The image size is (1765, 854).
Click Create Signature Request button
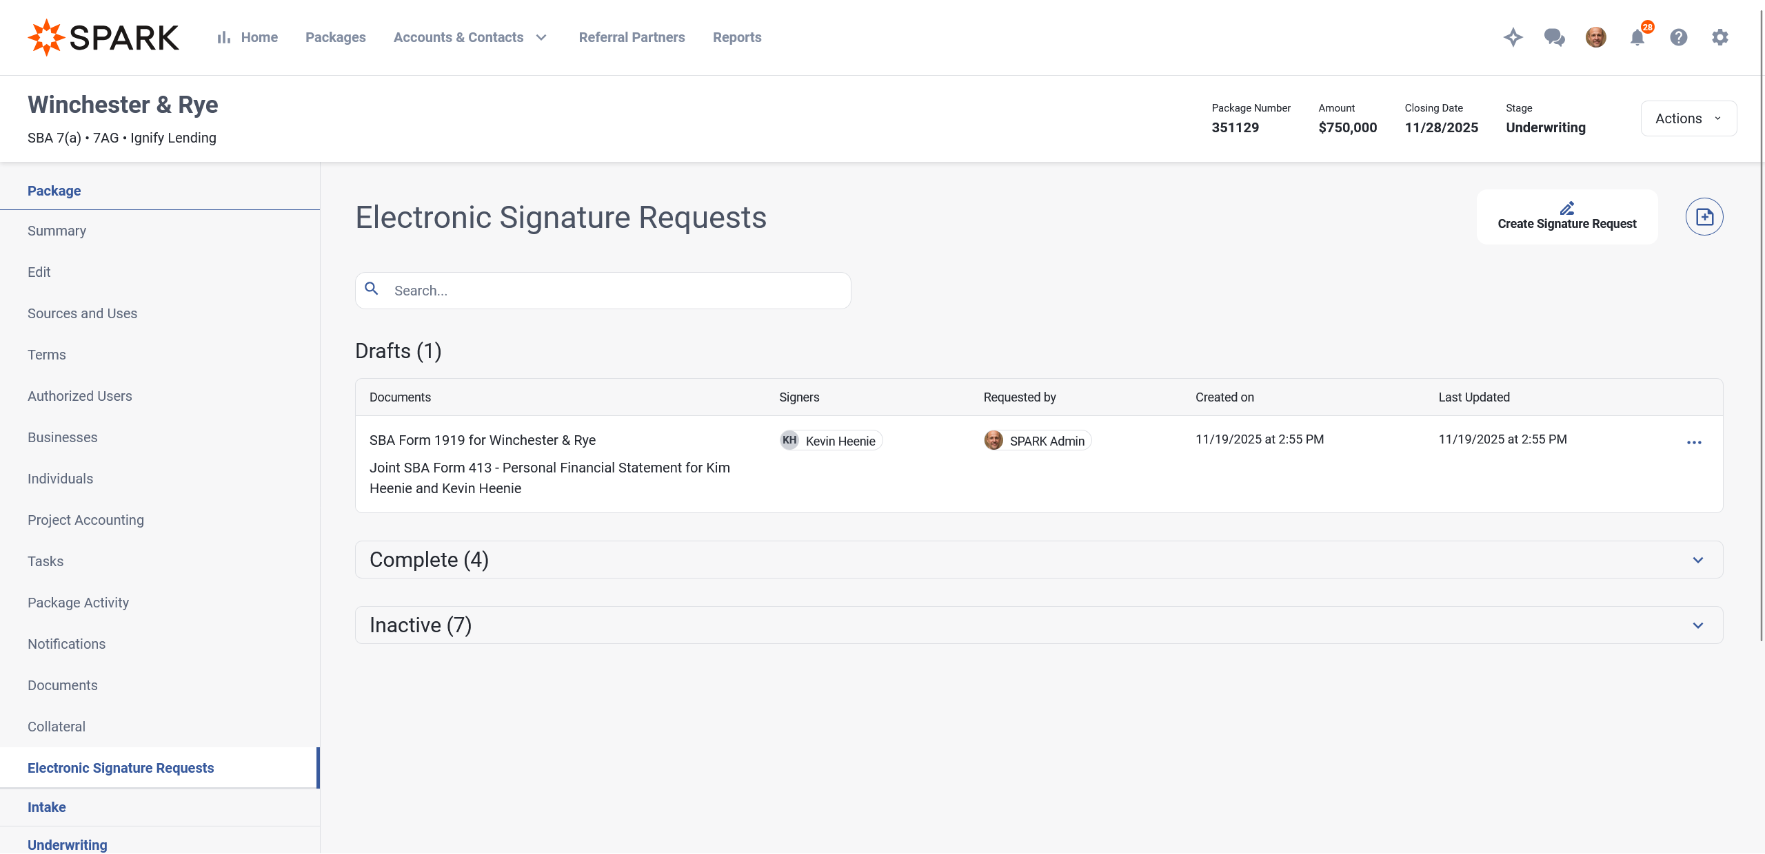pyautogui.click(x=1566, y=217)
